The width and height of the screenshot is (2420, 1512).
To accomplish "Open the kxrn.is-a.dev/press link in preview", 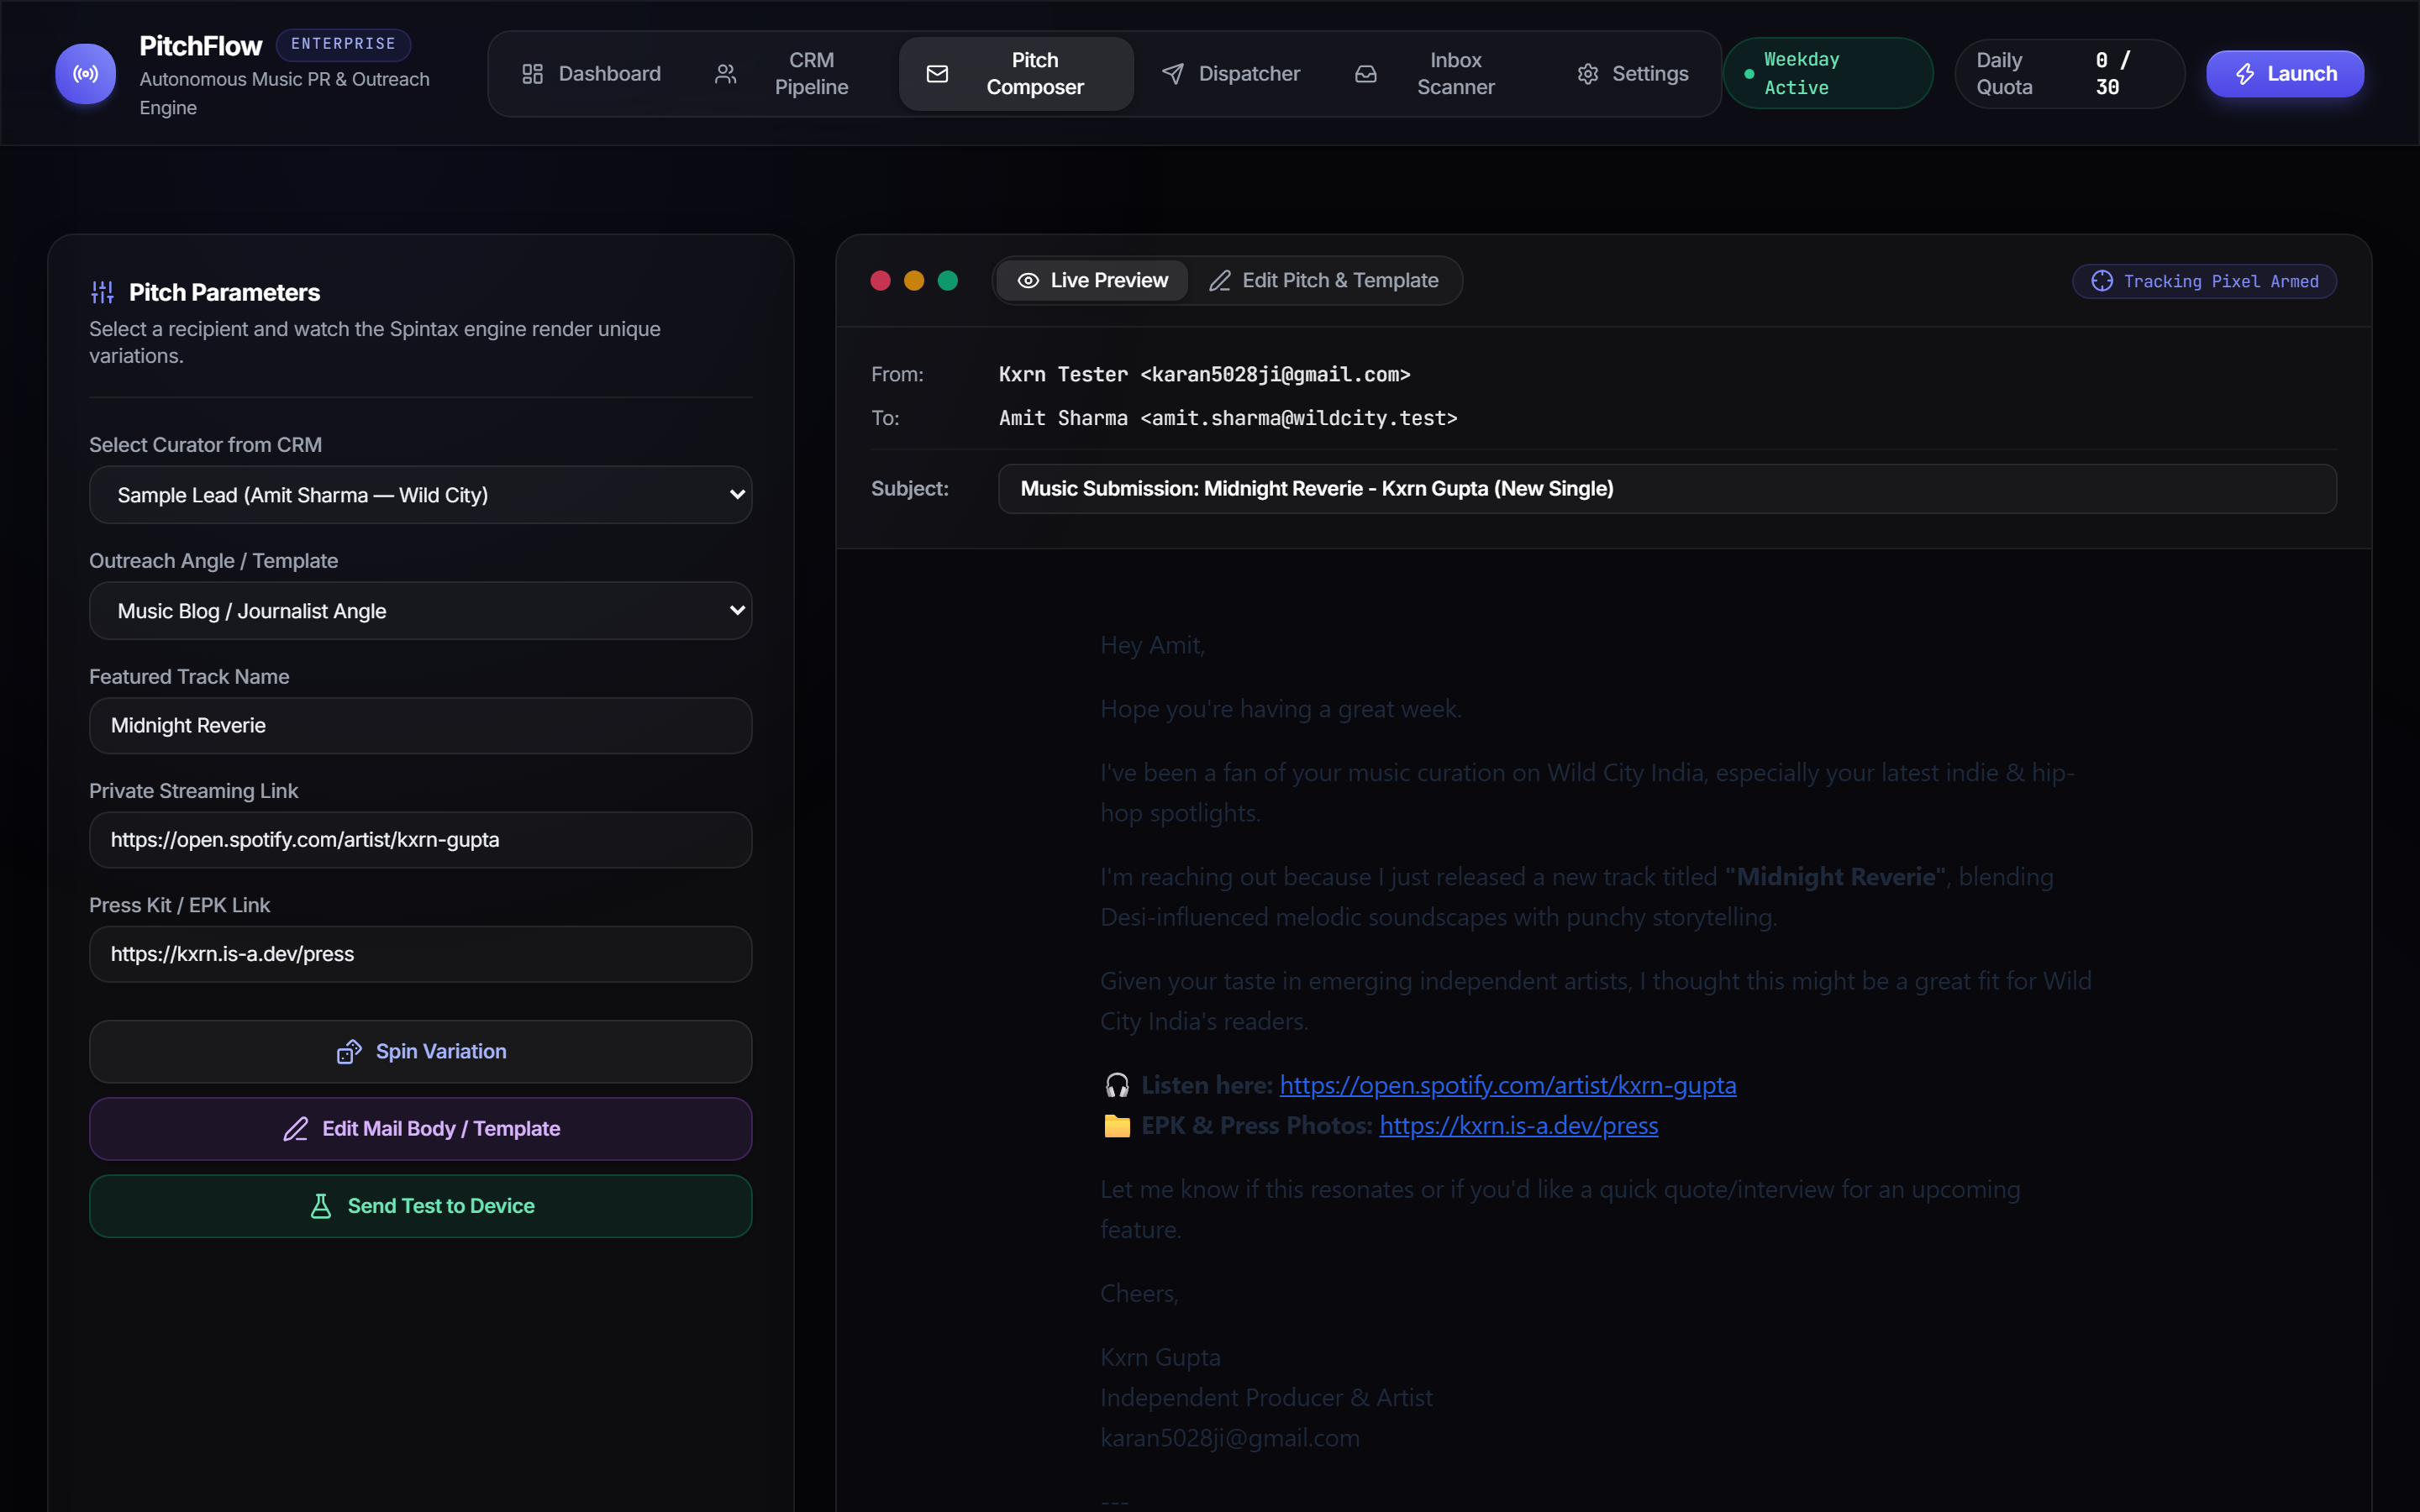I will click(1518, 1126).
